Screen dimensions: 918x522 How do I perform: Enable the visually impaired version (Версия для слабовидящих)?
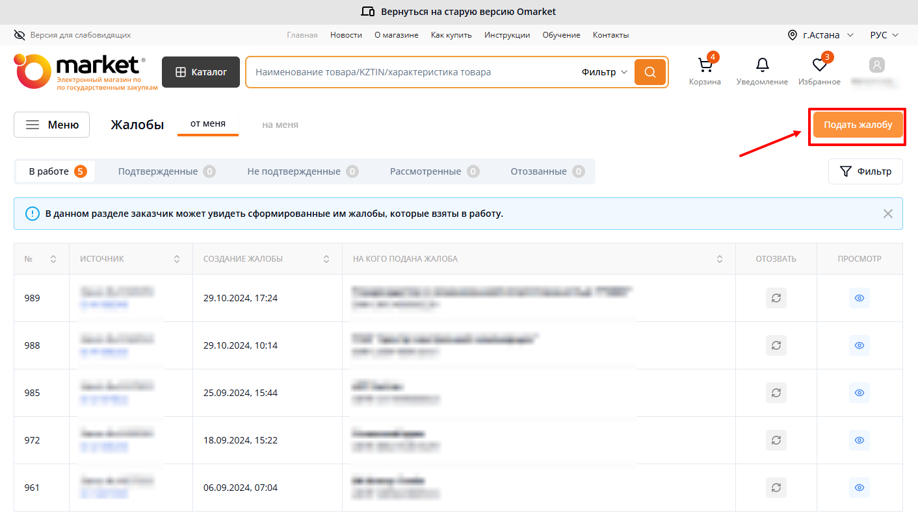pyautogui.click(x=72, y=35)
